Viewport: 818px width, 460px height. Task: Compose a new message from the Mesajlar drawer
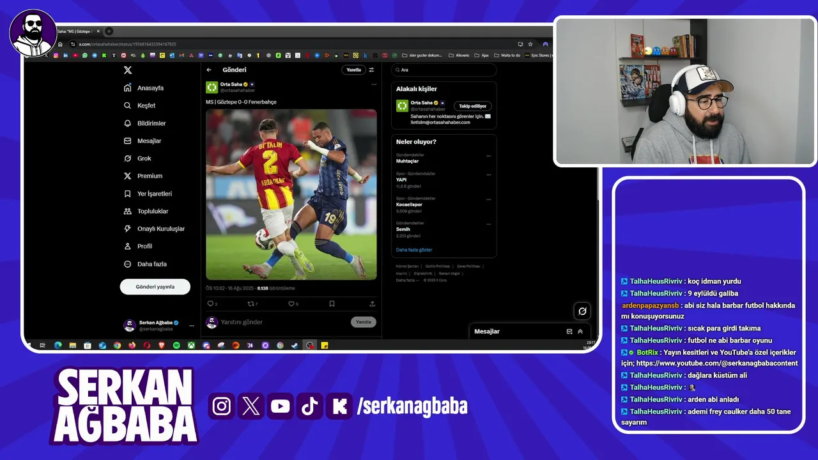pos(569,332)
